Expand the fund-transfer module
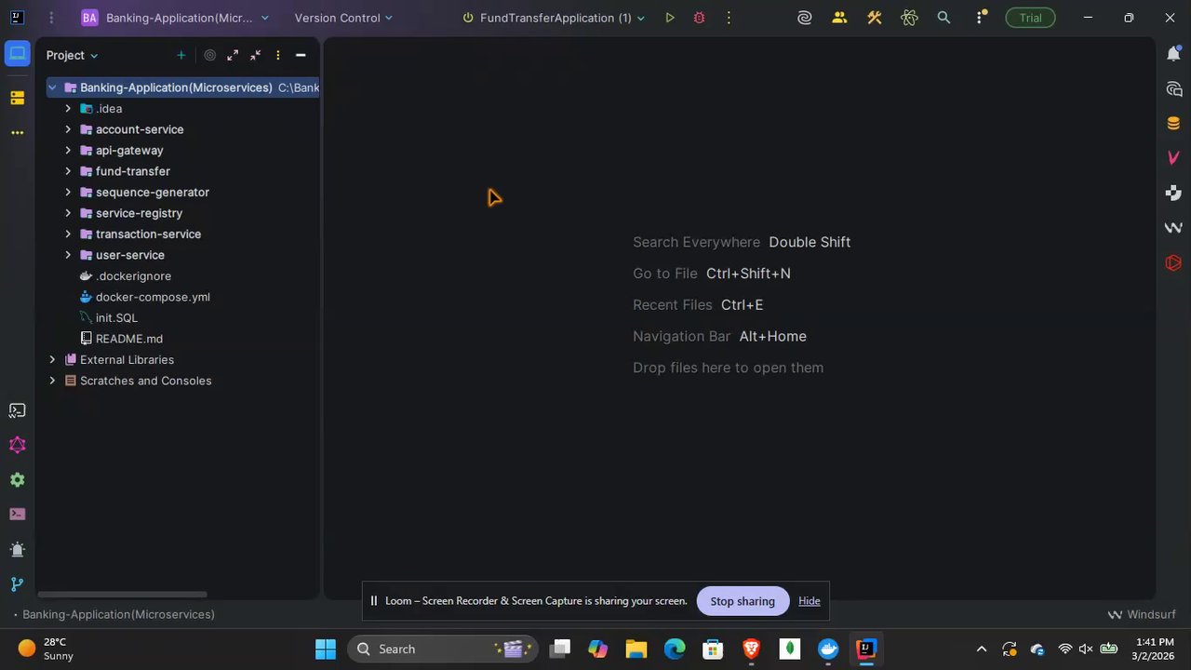Screen dimensions: 1191x670 [68, 171]
